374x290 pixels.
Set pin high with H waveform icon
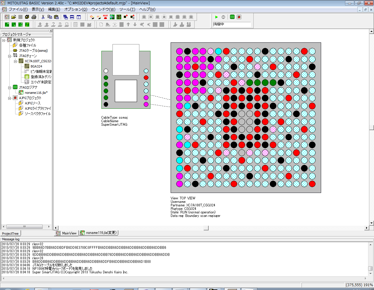click(7, 25)
